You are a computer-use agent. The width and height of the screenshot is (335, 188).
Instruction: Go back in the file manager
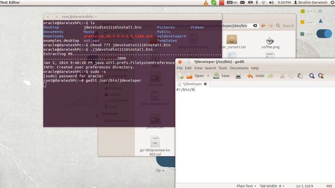tap(263, 26)
